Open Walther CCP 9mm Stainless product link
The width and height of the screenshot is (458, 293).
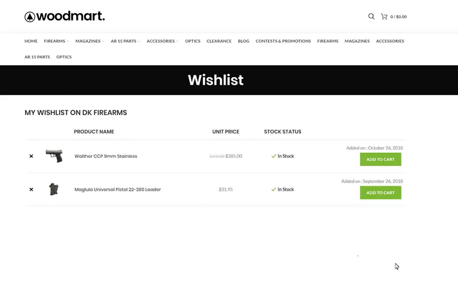click(x=106, y=156)
